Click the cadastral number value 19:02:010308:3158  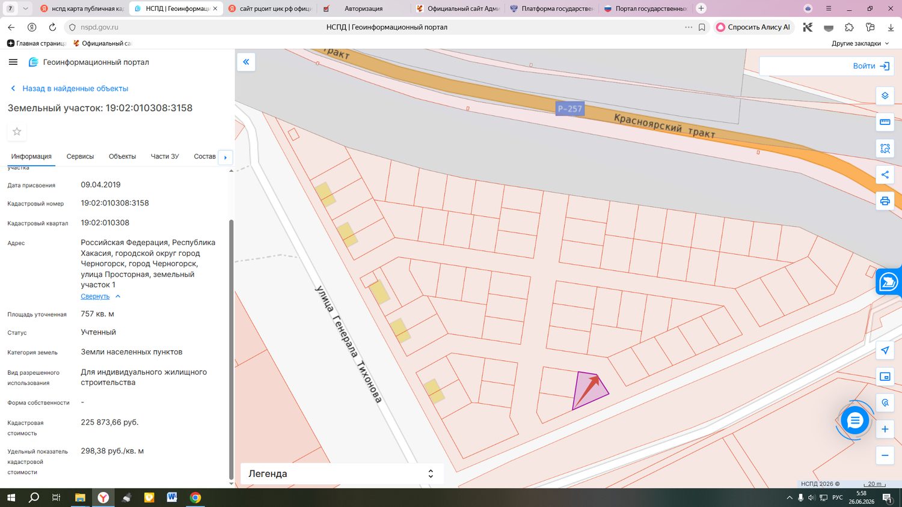click(x=115, y=203)
